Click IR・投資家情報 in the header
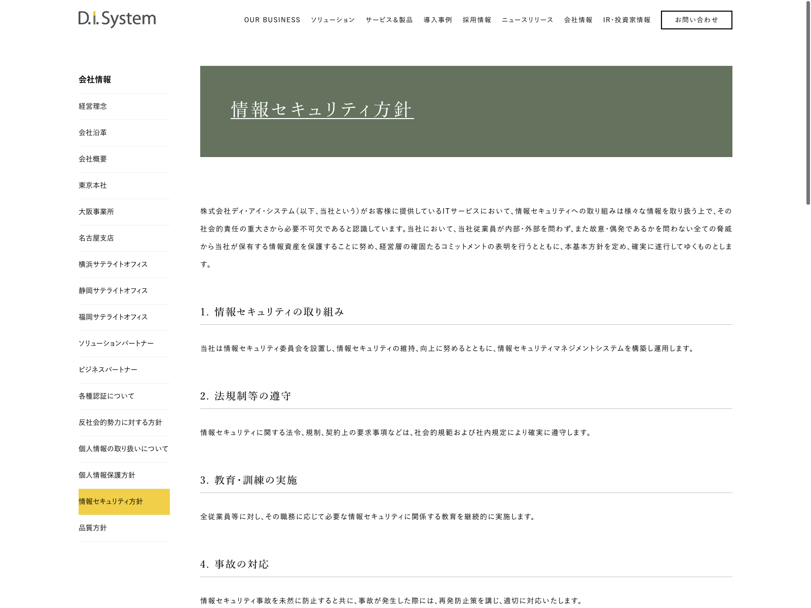811x608 pixels. (x=626, y=20)
